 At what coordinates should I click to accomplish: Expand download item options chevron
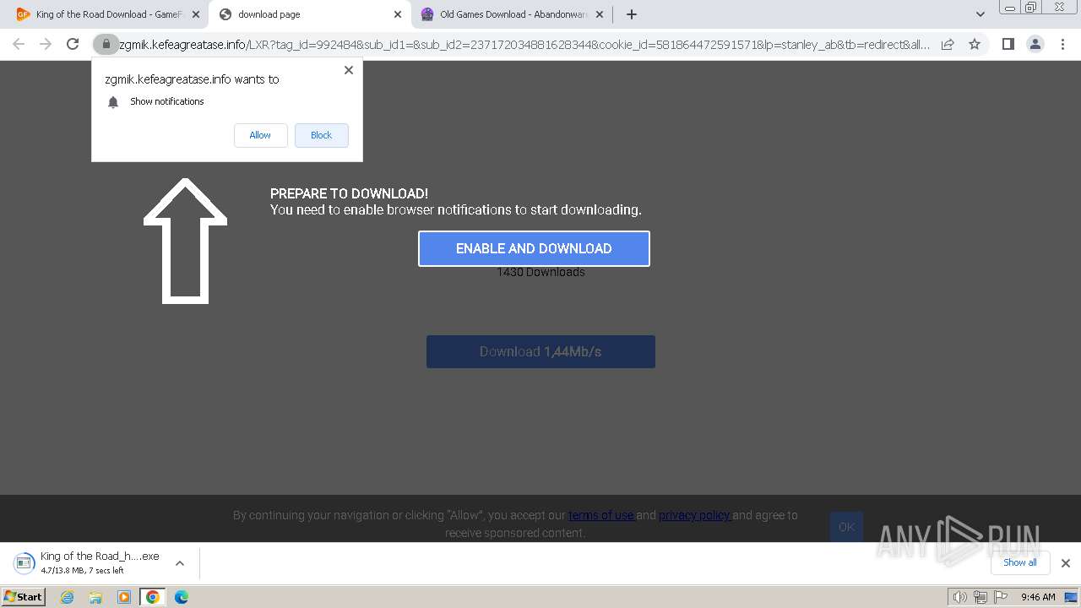coord(179,562)
